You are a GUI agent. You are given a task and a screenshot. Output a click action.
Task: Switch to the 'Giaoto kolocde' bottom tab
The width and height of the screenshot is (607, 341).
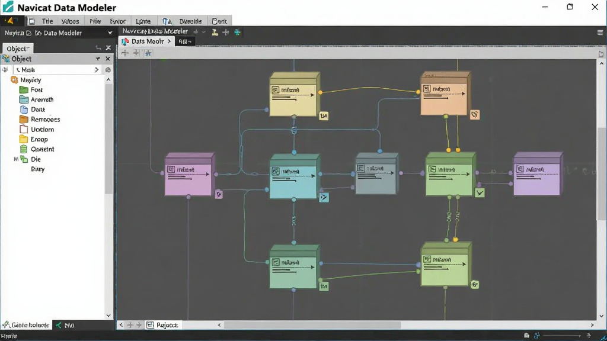[26, 325]
